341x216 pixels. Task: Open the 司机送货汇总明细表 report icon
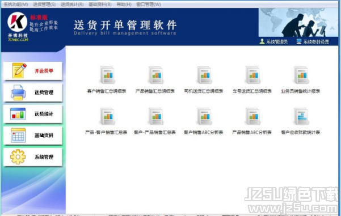click(x=204, y=75)
